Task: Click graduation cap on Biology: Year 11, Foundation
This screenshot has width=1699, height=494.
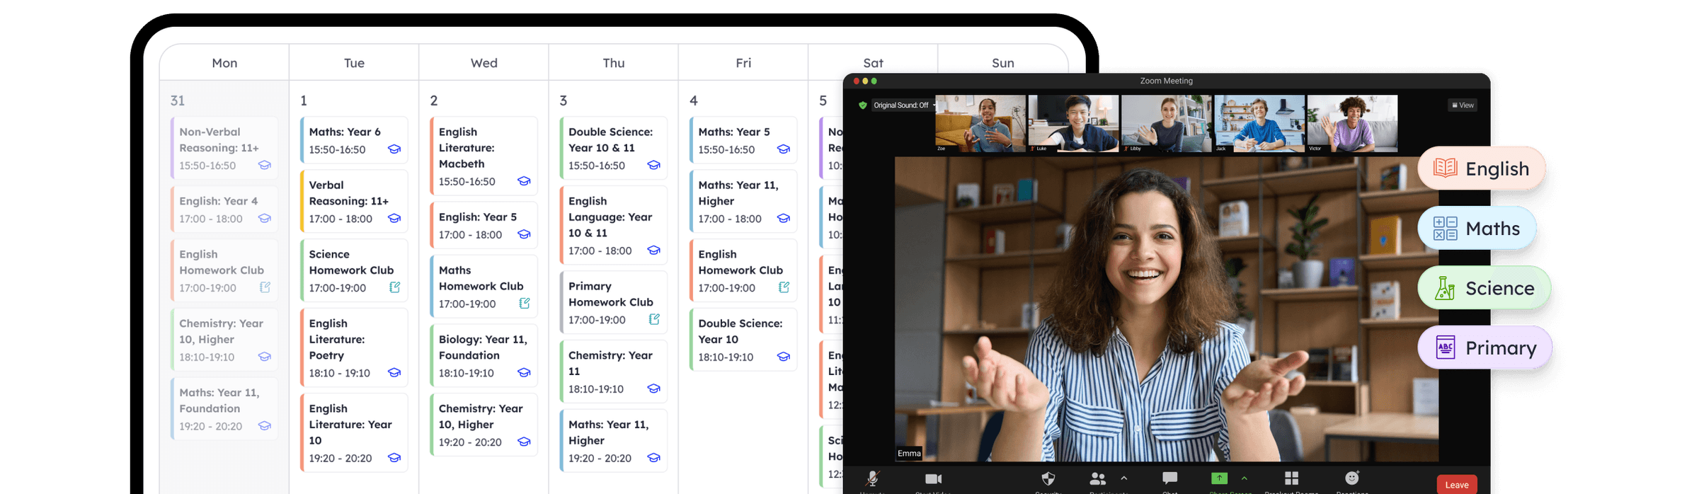Action: click(x=524, y=373)
